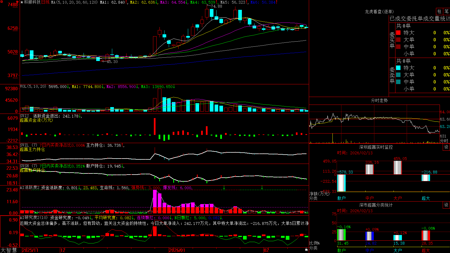Viewport: 450px width, 253px height.
Task: Click the AI研究度2(10) indicator name
Action: click(x=34, y=218)
